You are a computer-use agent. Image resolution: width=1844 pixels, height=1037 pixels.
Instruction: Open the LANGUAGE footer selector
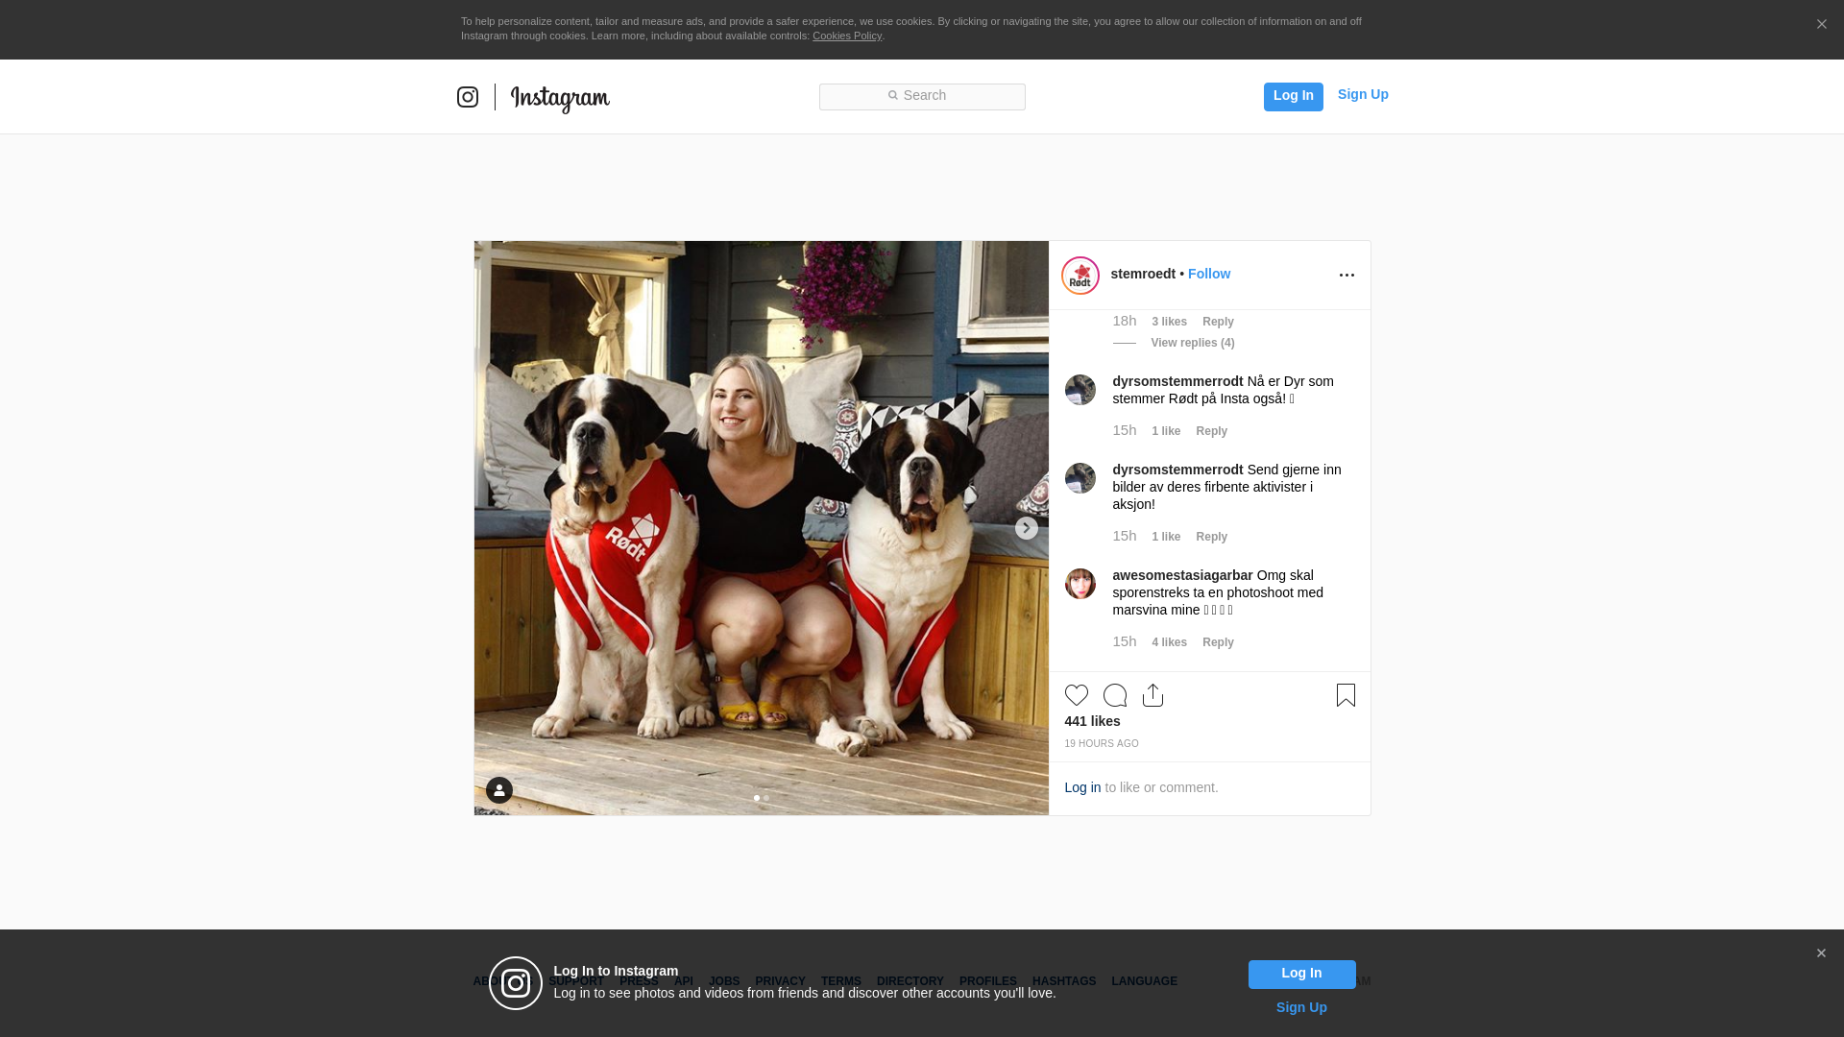tap(1145, 981)
